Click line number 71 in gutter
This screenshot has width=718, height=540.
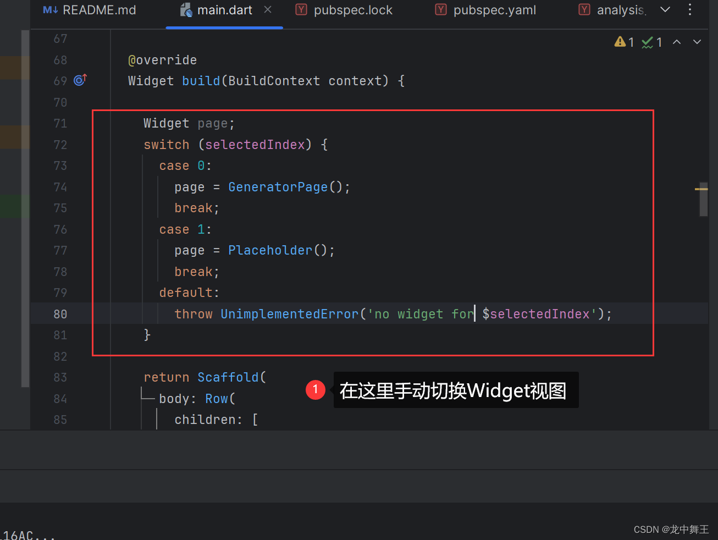pos(60,123)
